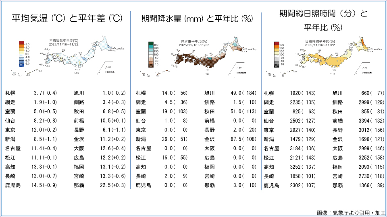Select the precipitation ratio color legend

[152, 54]
